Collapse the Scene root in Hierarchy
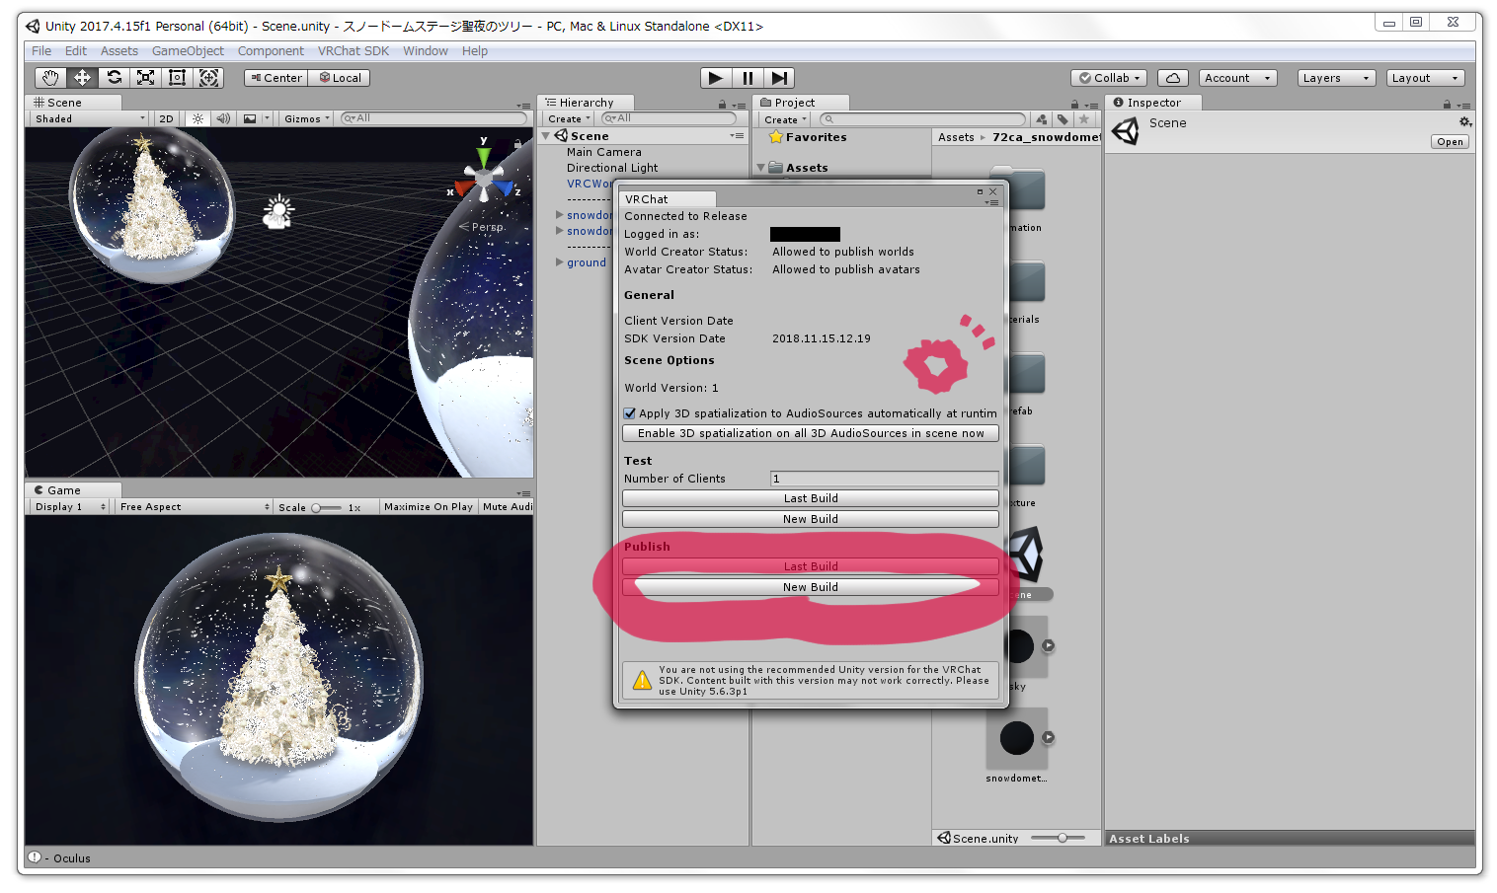The width and height of the screenshot is (1497, 893). click(546, 136)
